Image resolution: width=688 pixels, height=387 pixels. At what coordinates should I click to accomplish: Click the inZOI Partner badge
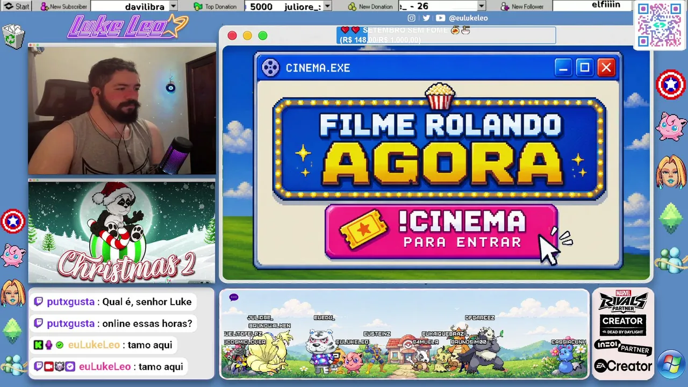[x=622, y=347]
